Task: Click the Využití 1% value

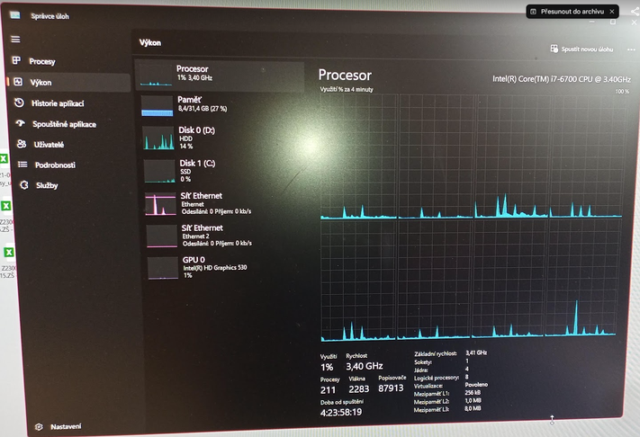Action: [x=327, y=367]
